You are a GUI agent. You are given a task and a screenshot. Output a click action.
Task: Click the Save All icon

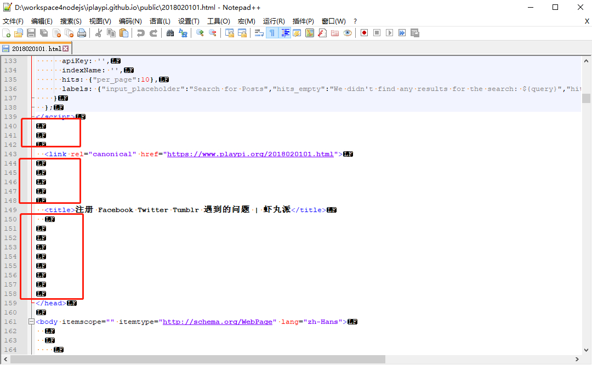(44, 33)
